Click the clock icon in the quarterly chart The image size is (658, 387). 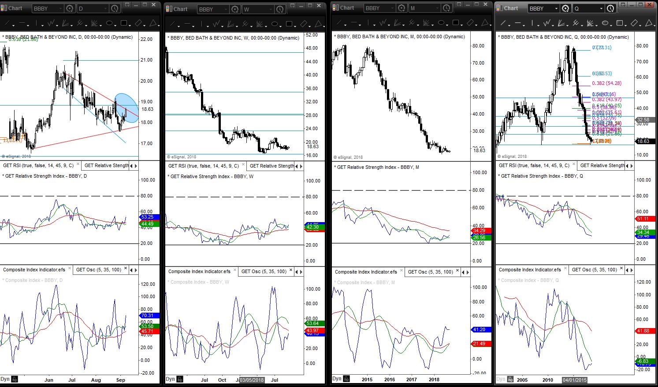(610, 8)
